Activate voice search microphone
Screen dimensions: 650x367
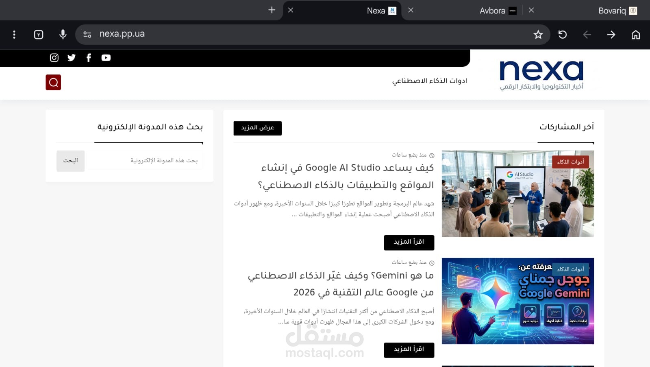pos(63,35)
